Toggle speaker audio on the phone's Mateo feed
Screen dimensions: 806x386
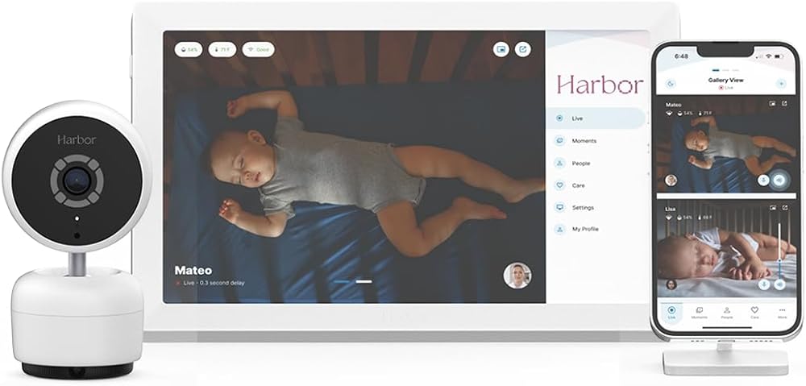pos(779,180)
